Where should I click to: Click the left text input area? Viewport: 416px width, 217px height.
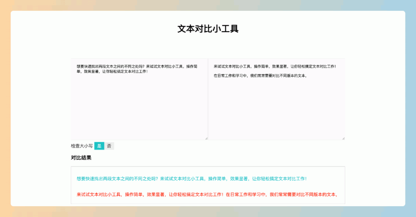139,99
